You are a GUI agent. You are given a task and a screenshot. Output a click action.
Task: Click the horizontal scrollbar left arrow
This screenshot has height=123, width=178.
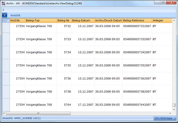4,113
